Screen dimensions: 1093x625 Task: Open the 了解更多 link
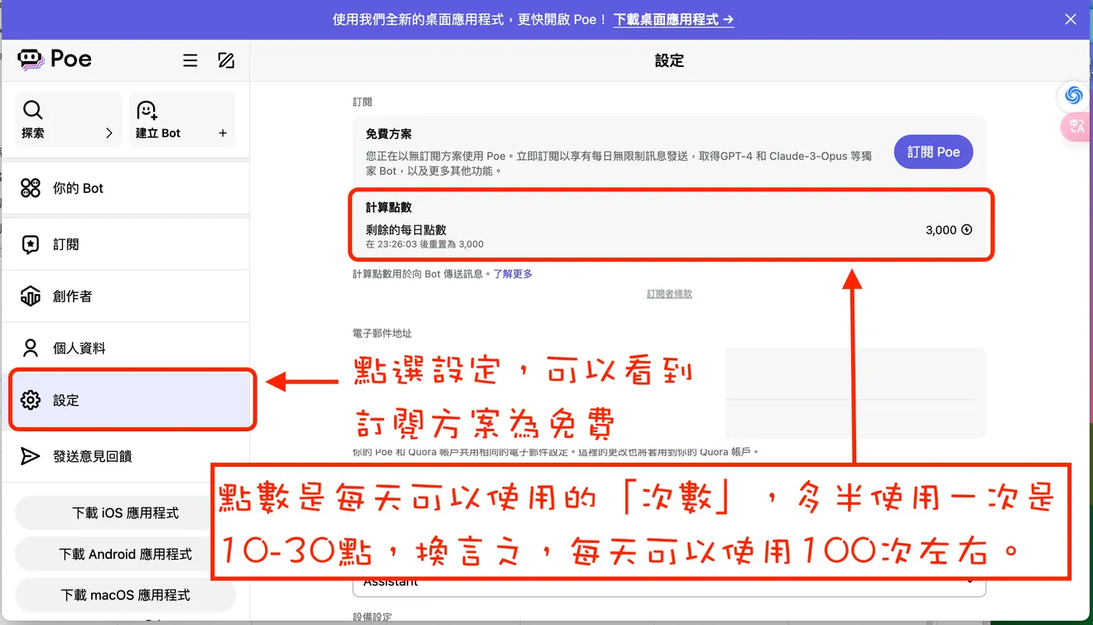513,273
